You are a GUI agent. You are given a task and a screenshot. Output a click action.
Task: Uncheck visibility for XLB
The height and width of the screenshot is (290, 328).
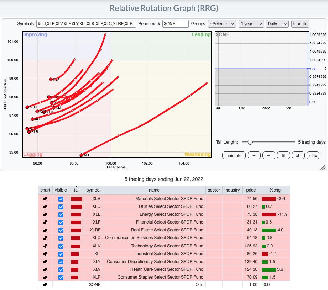tap(61, 199)
